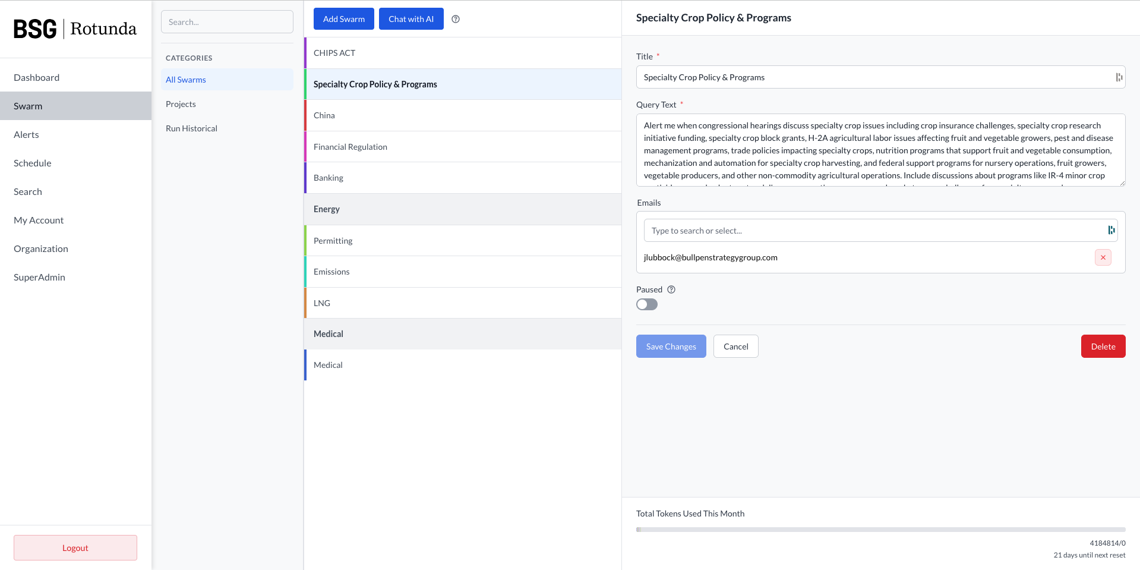Click into the swarm Search field

pyautogui.click(x=227, y=22)
